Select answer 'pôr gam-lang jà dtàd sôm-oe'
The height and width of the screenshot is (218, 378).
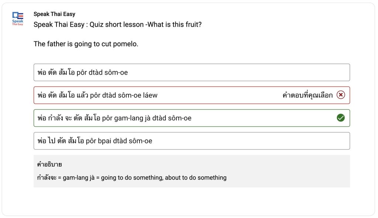pyautogui.click(x=192, y=118)
